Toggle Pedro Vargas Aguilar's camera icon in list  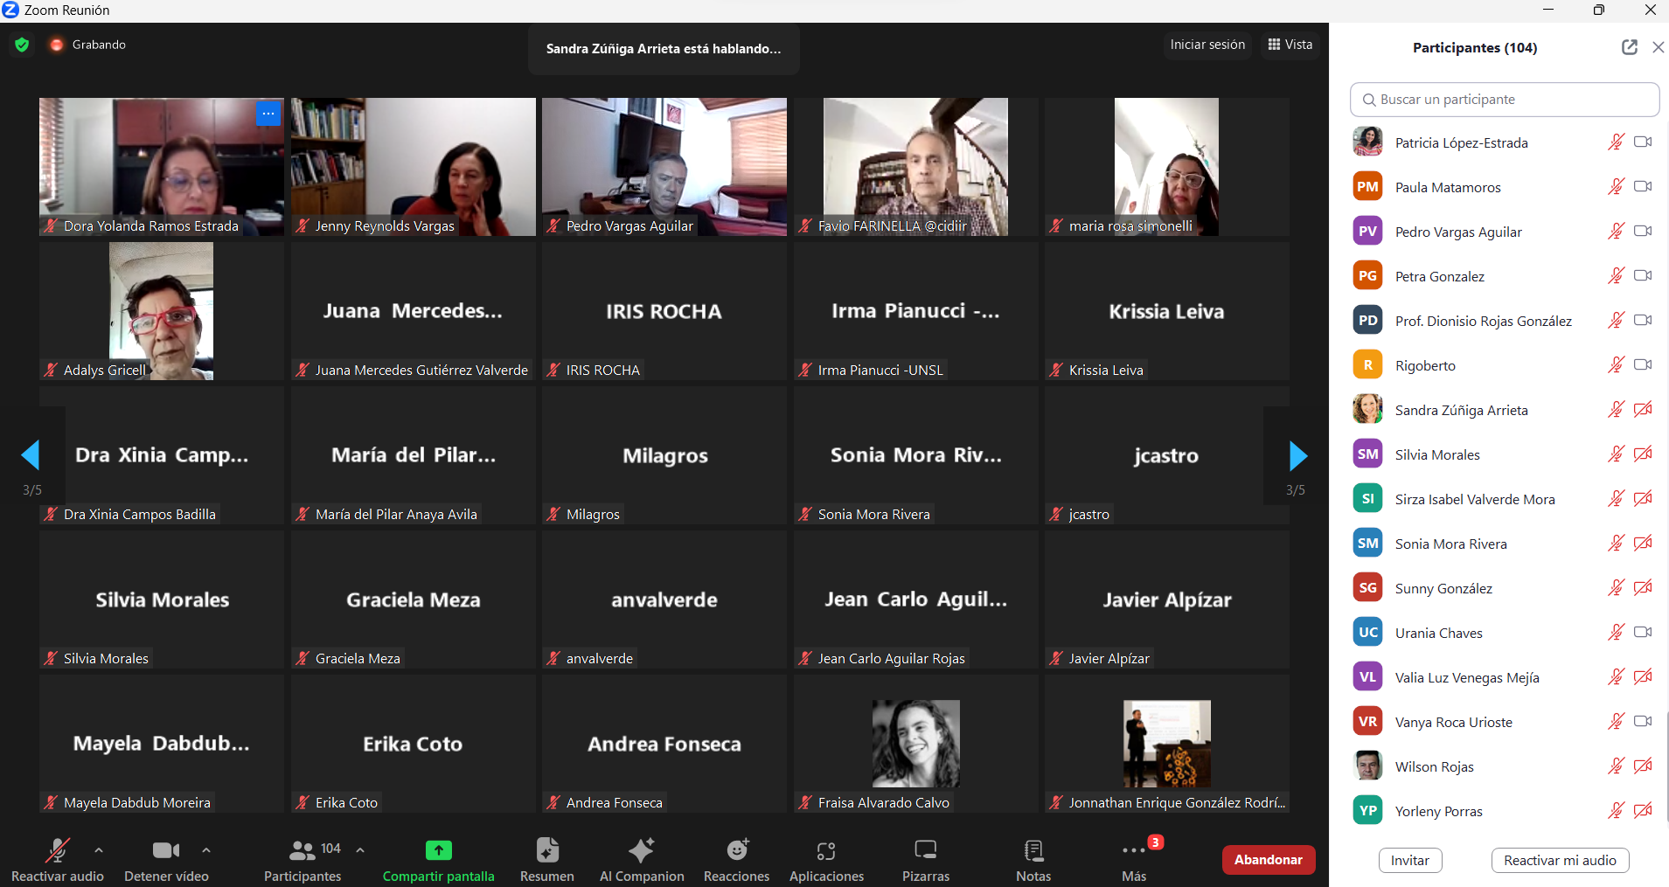pyautogui.click(x=1644, y=231)
